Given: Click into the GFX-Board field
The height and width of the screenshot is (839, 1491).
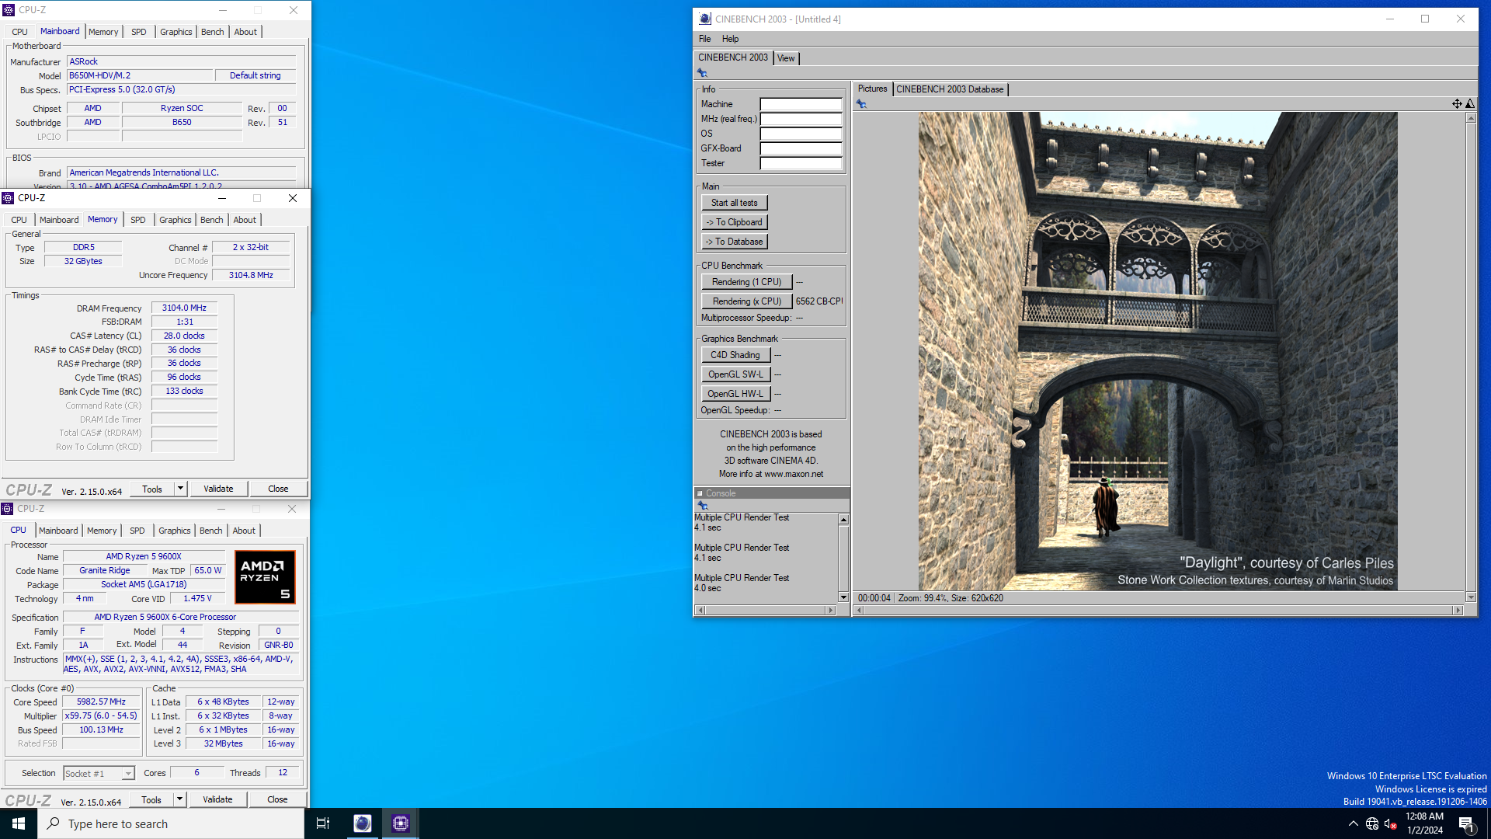Looking at the screenshot, I should click(x=801, y=148).
